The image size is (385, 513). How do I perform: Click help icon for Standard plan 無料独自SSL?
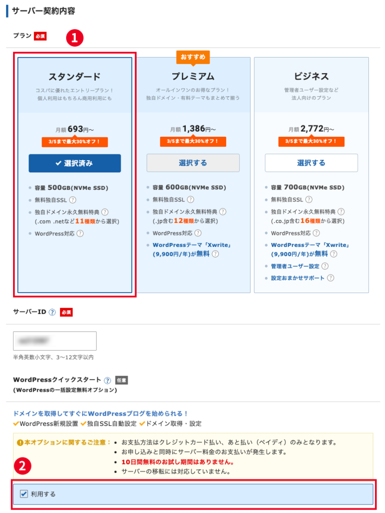tap(73, 200)
